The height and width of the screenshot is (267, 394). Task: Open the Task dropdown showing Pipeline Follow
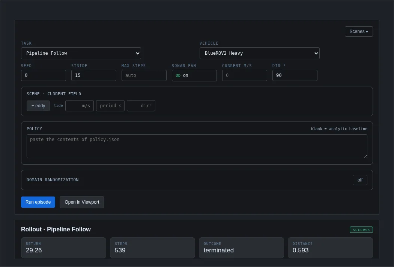click(81, 53)
